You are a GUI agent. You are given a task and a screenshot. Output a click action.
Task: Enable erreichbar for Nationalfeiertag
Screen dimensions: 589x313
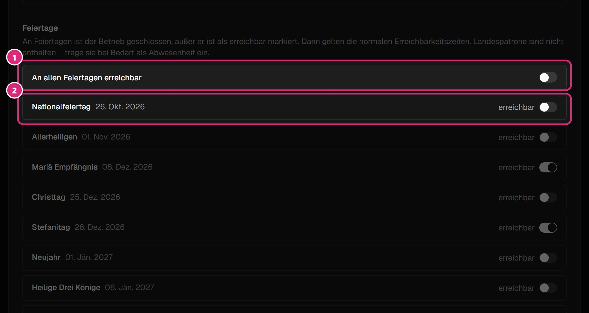548,107
